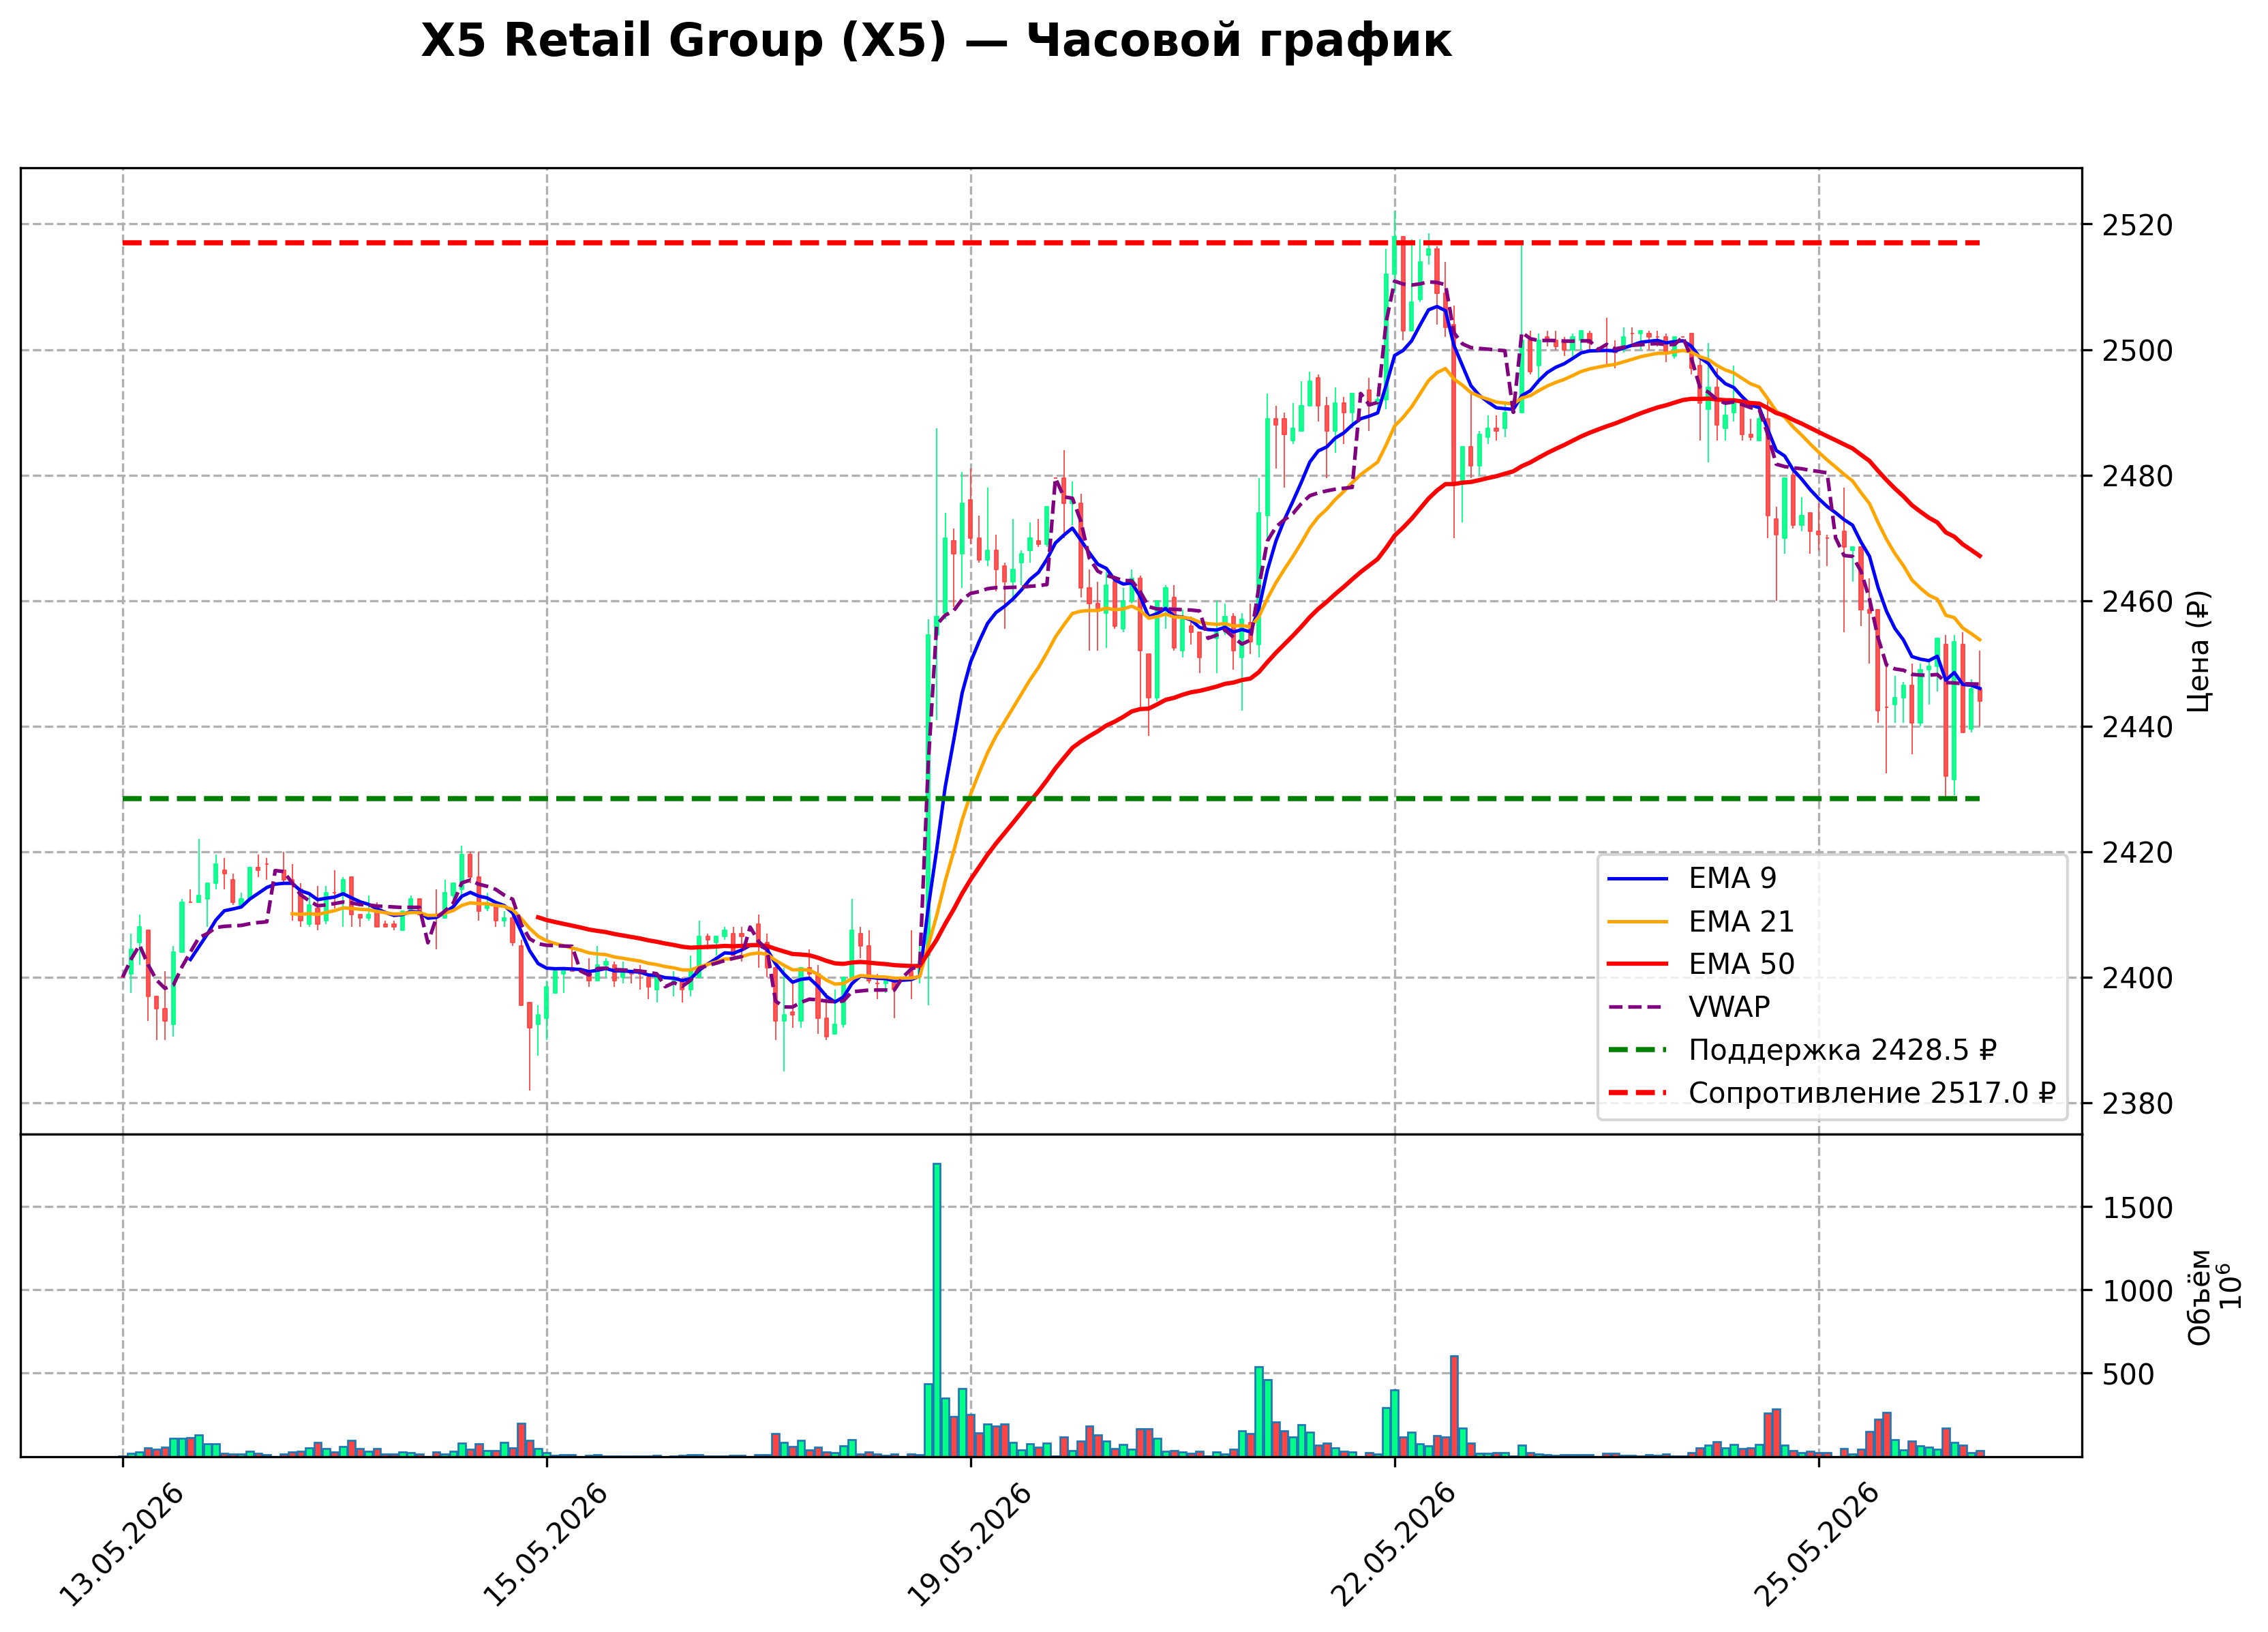Click the price axis tick '2520'

pos(2138,225)
